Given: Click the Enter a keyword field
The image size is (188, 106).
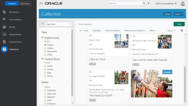Looking at the screenshot, I should (125, 24).
